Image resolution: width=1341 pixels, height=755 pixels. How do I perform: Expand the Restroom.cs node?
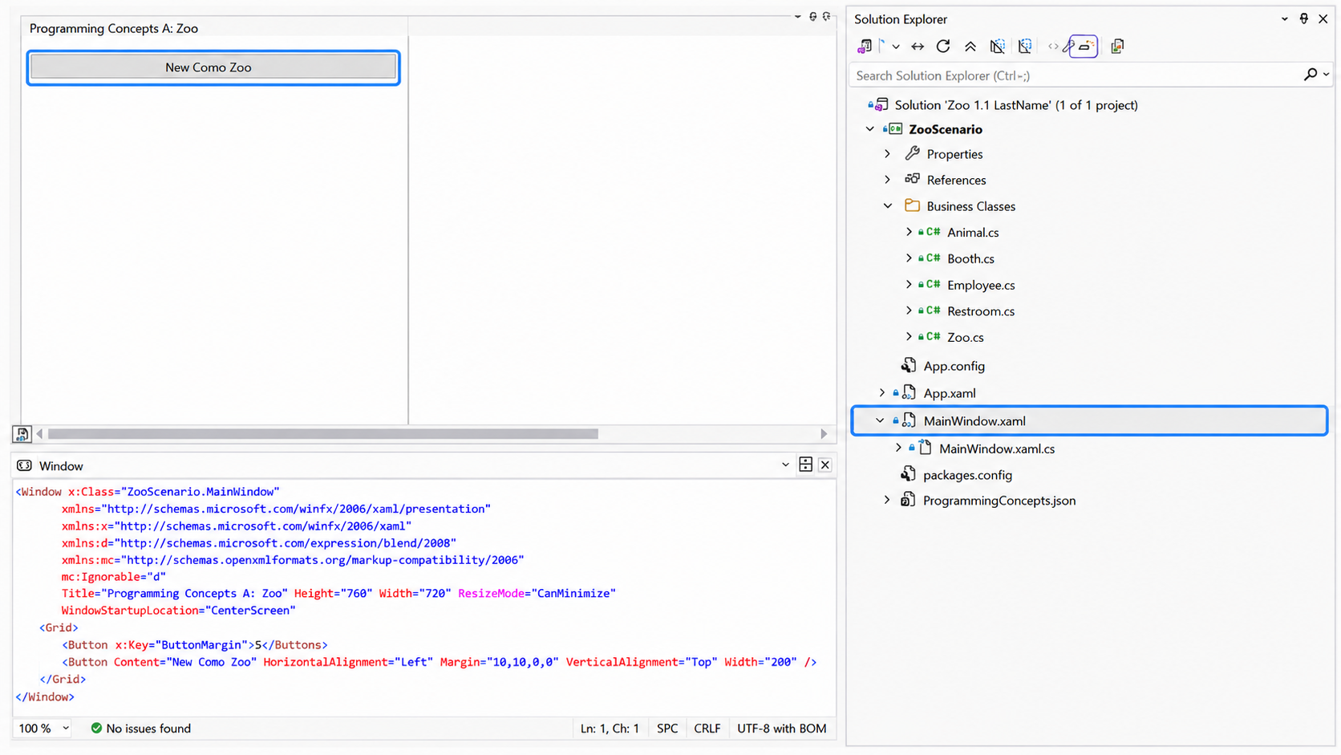tap(909, 311)
